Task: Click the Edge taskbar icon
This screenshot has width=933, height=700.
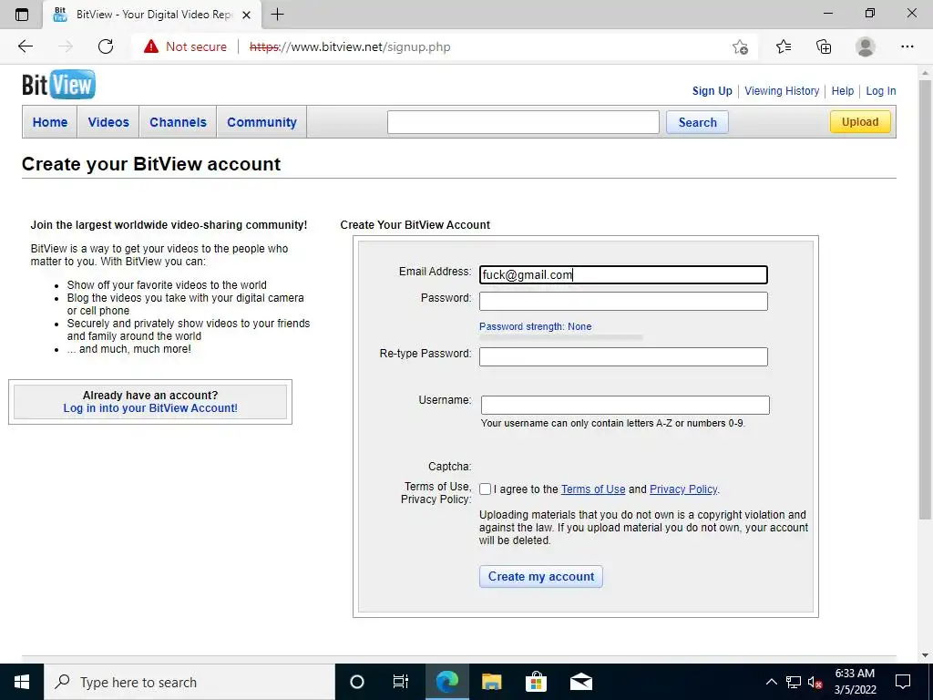Action: (446, 682)
